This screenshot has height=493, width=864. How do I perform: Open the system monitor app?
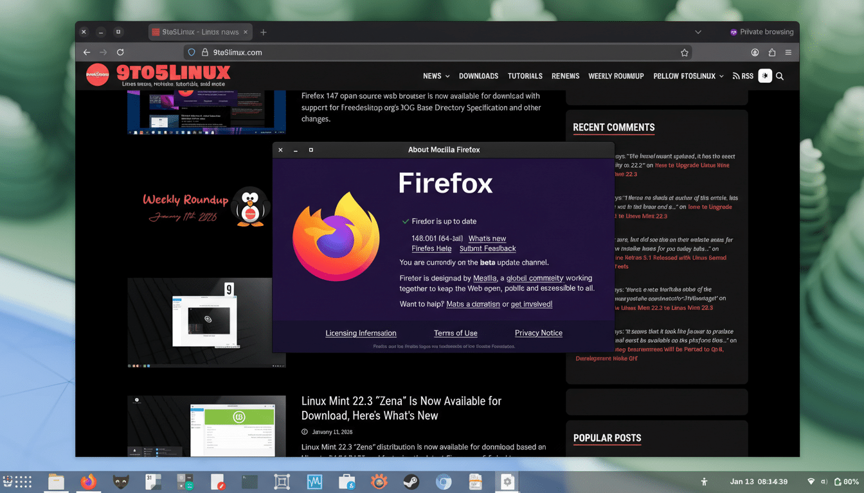[x=314, y=481]
